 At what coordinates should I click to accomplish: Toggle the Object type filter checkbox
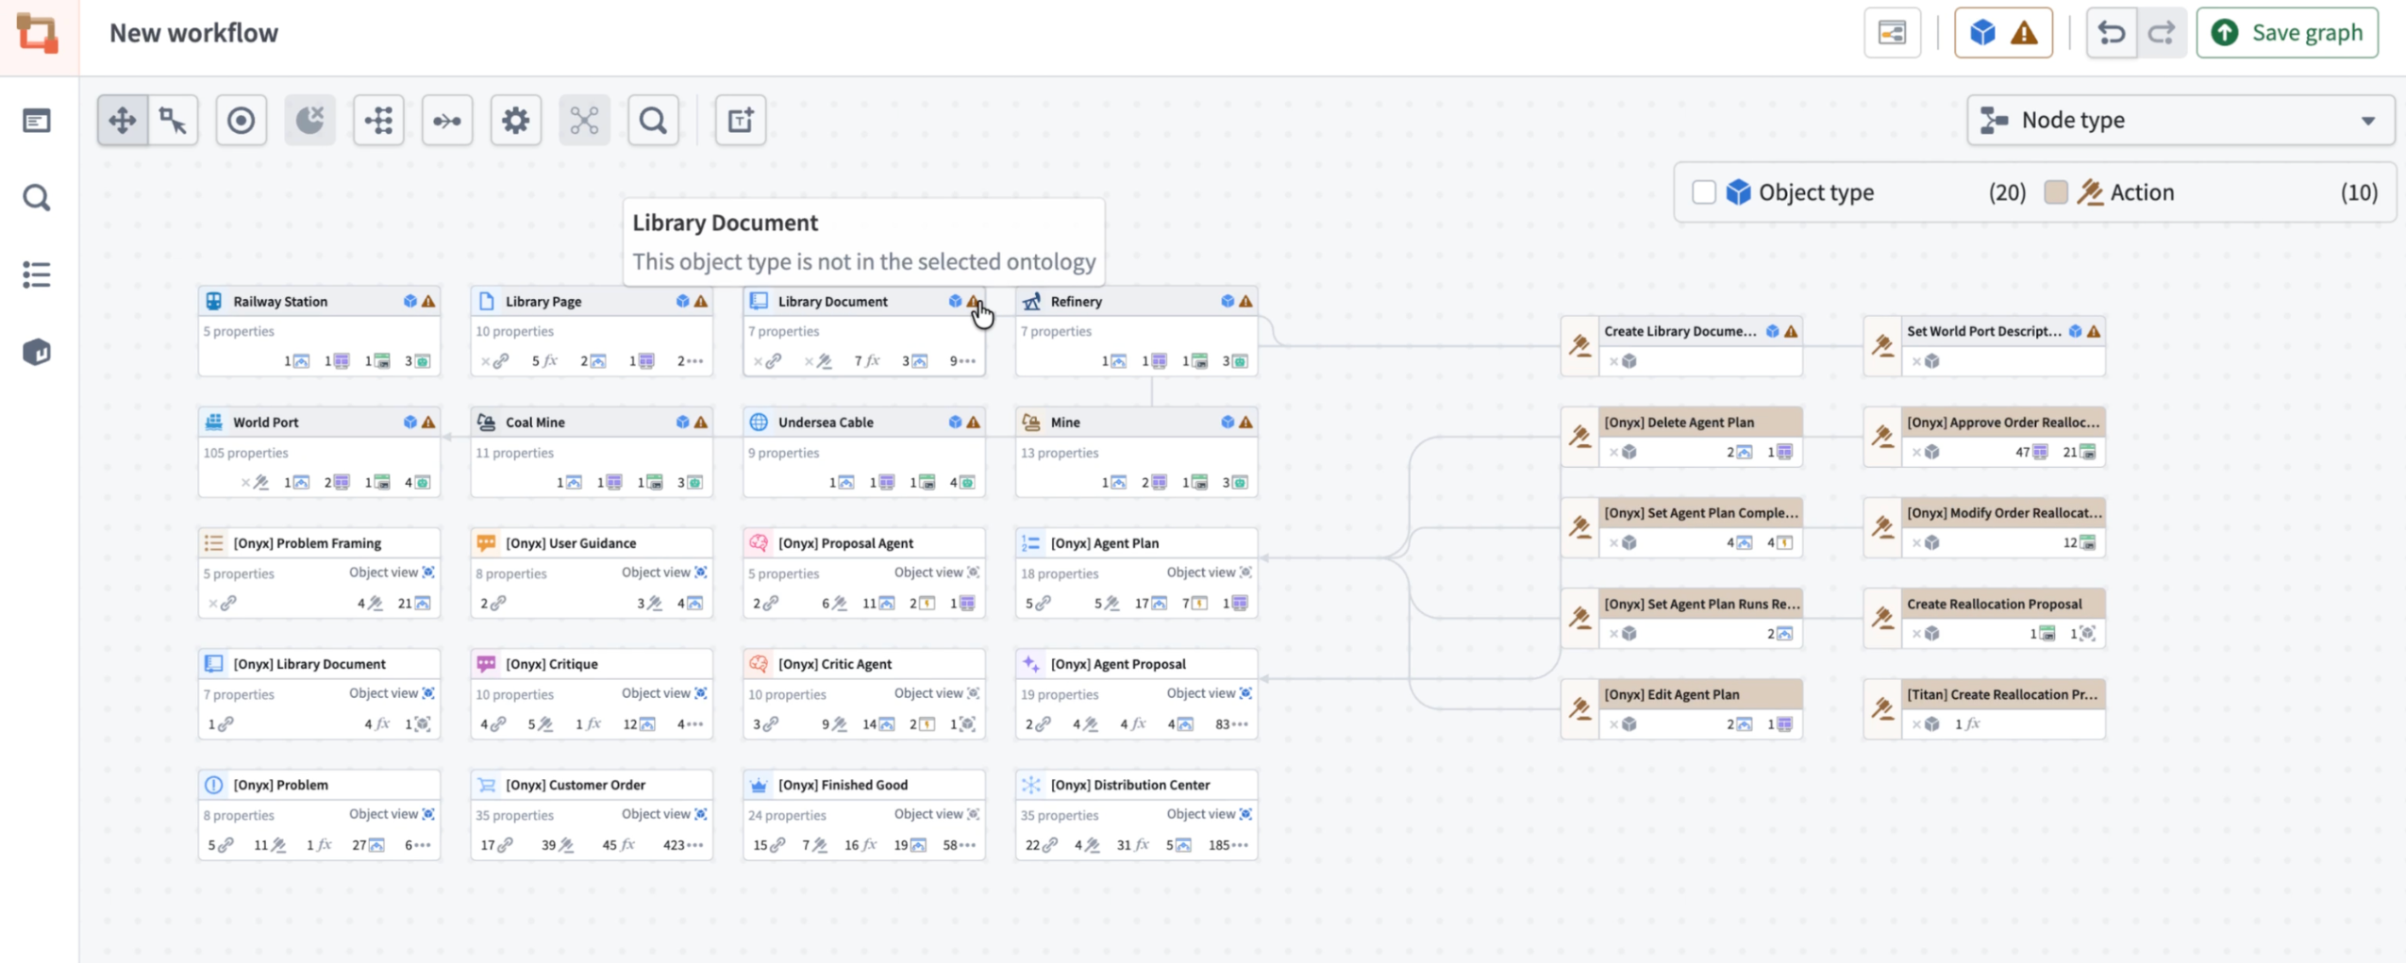(x=1704, y=191)
